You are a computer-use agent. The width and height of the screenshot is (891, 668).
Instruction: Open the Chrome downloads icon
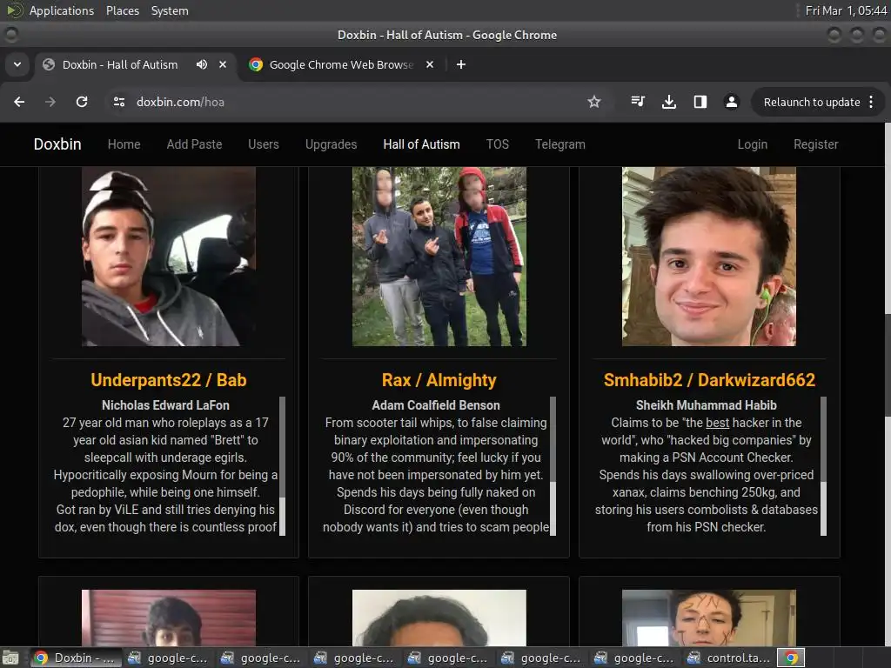(669, 102)
